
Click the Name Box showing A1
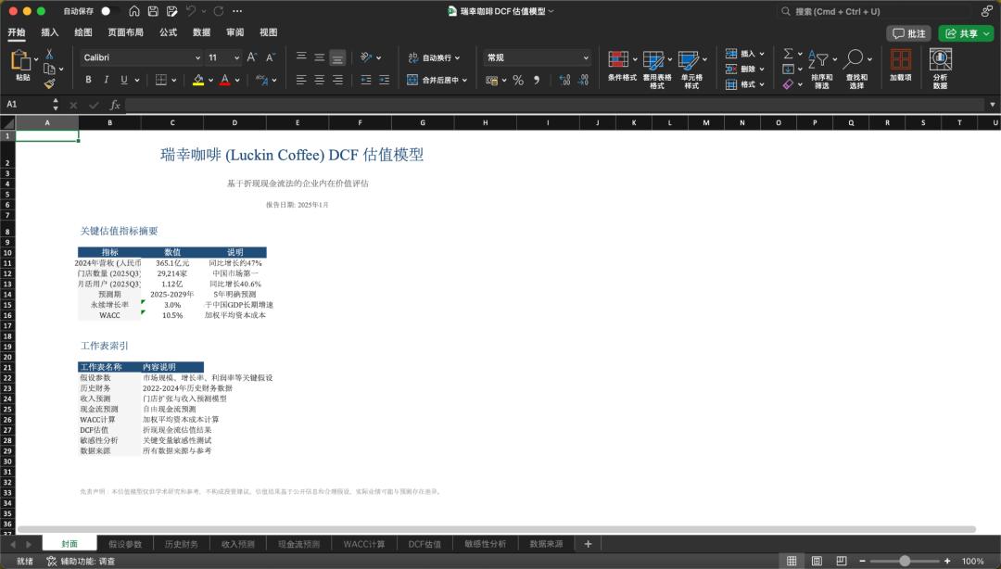[x=26, y=105]
